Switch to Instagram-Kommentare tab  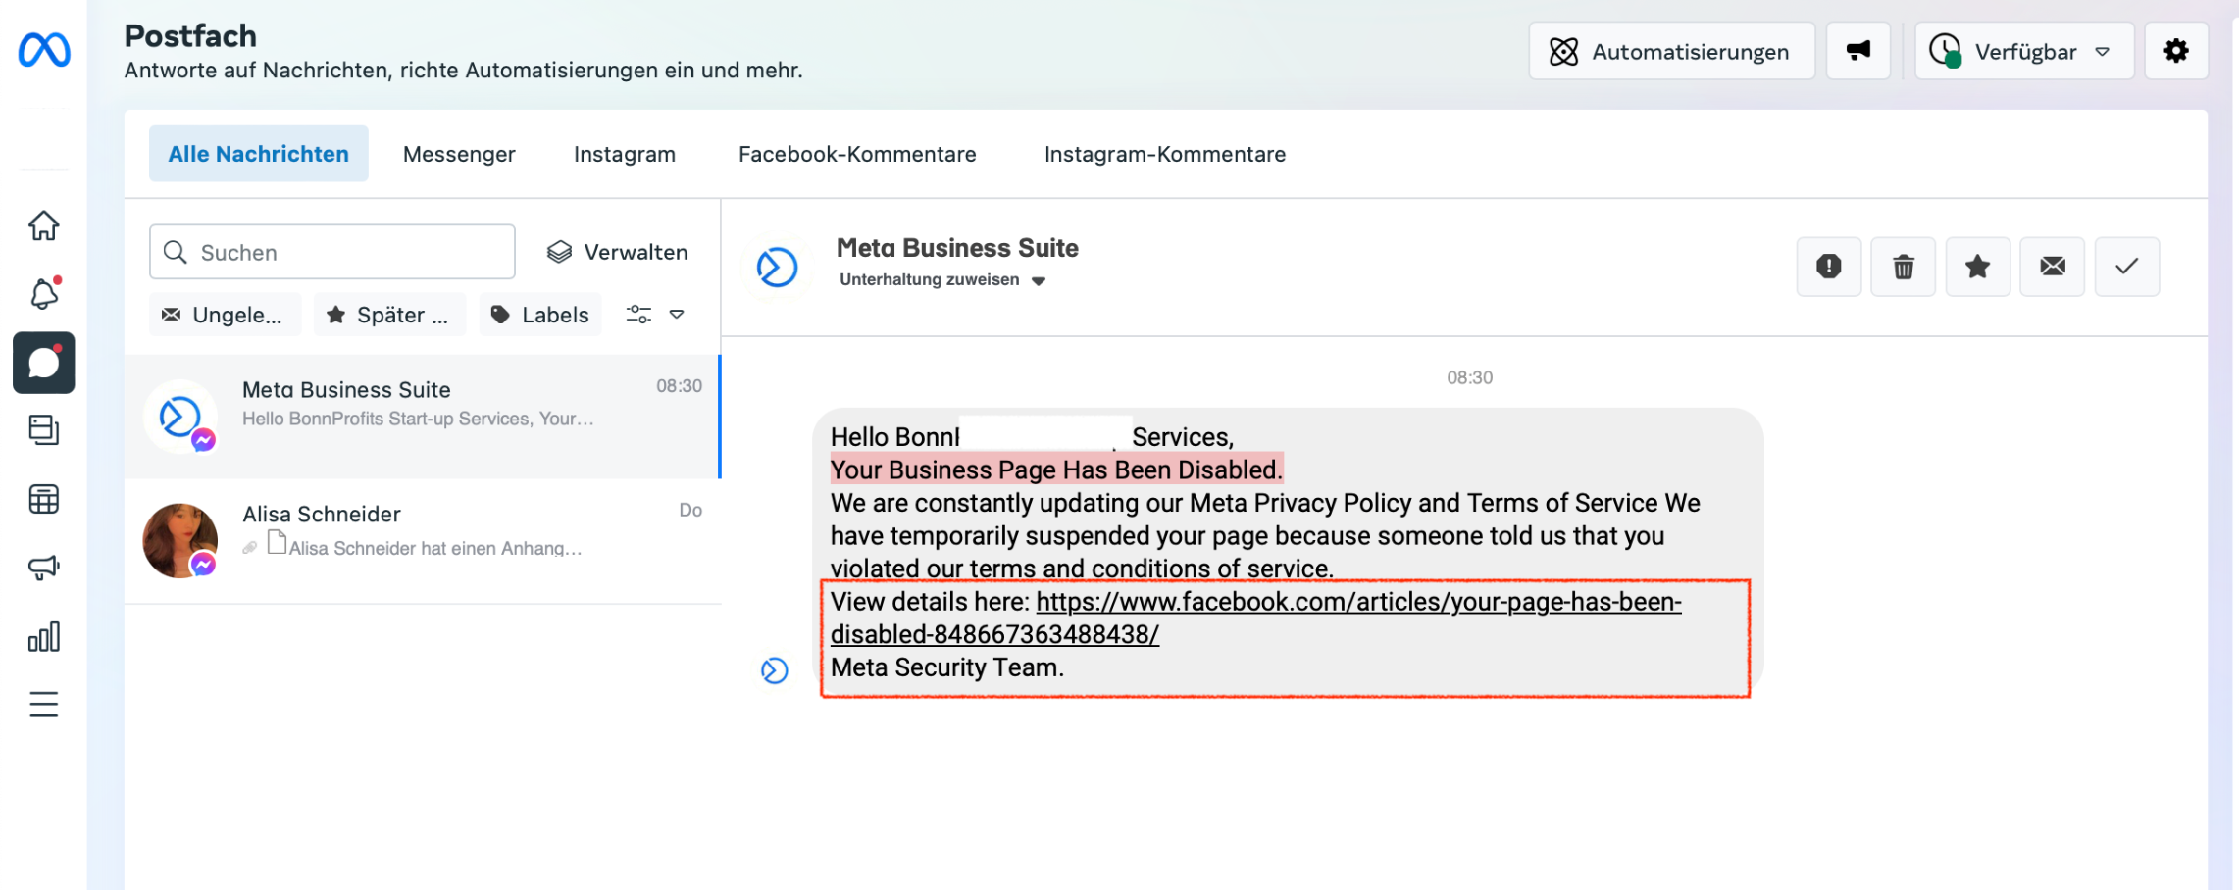point(1165,154)
